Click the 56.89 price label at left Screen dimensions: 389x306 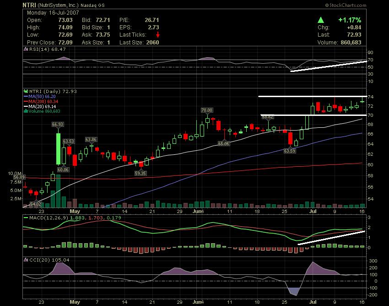pyautogui.click(x=19, y=177)
